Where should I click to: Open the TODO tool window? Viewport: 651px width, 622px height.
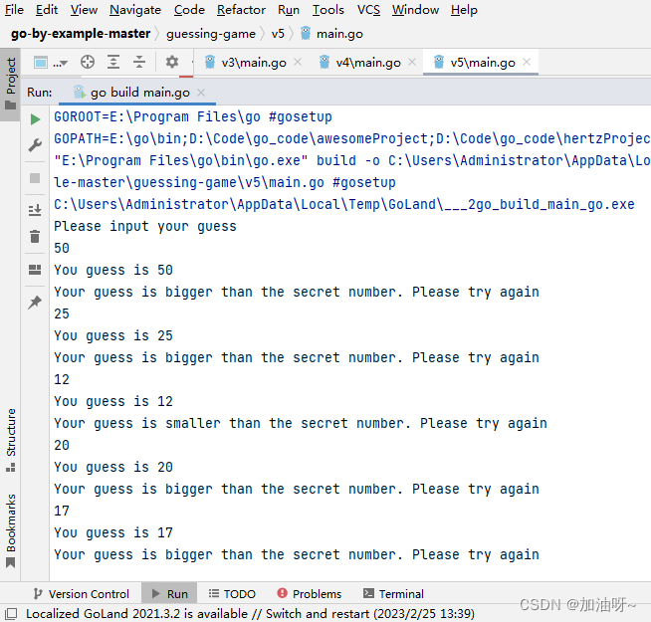(x=232, y=594)
